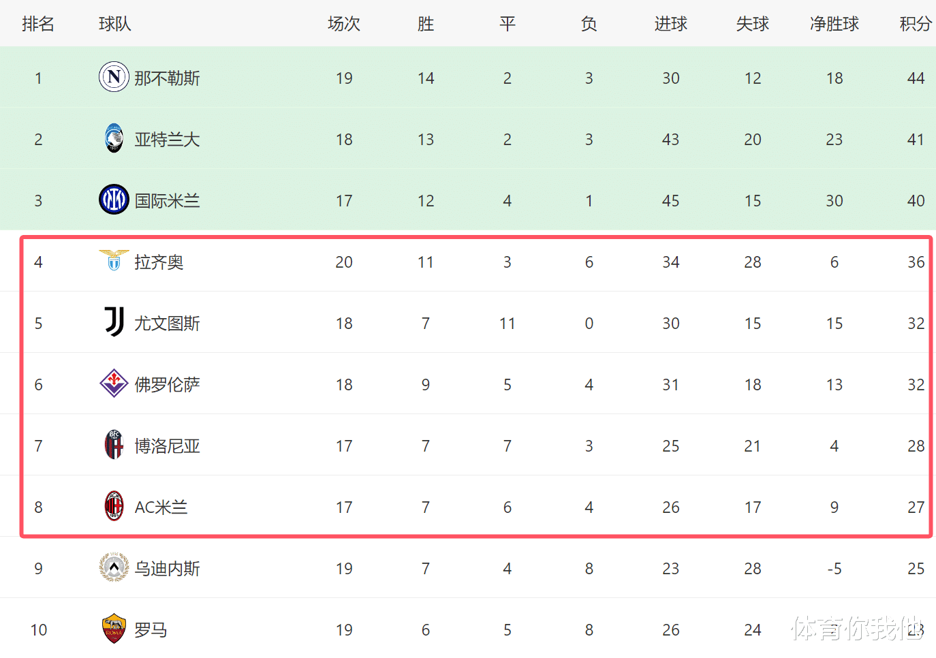Sort table by 积分 column header
Viewport: 936px width, 658px height.
[x=916, y=24]
